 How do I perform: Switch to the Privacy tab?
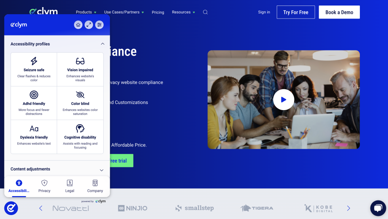[44, 186]
